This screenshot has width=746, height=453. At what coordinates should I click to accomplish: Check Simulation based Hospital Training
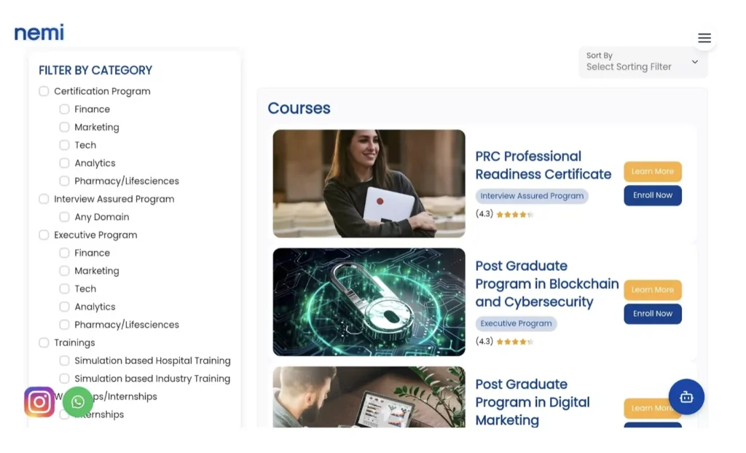[64, 361]
